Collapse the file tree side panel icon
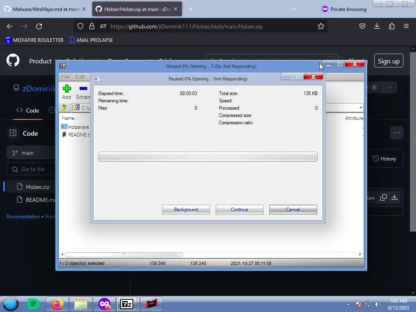The width and height of the screenshot is (416, 312). [13, 133]
